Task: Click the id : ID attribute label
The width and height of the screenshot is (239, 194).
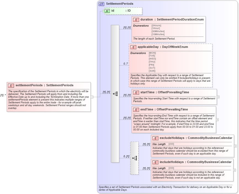Action: [x=121, y=11]
